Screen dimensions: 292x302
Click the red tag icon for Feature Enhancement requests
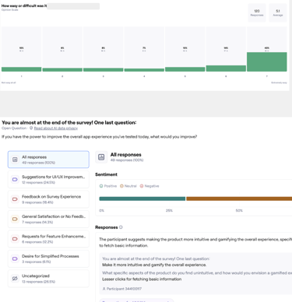coord(15,239)
